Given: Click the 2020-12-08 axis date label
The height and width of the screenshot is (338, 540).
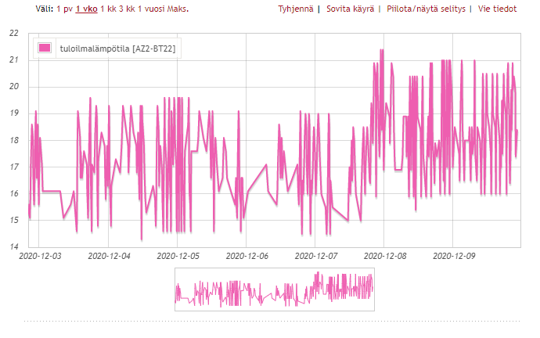Looking at the screenshot, I should click(x=385, y=256).
